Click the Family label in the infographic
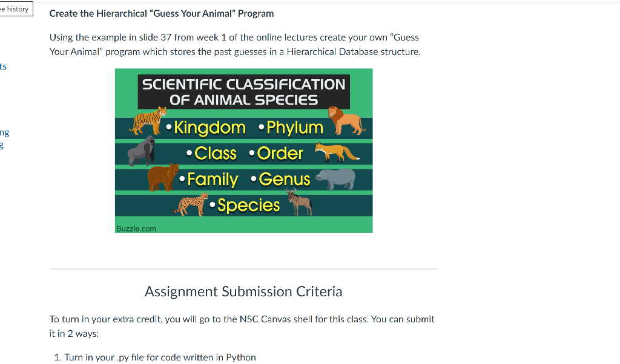Image resolution: width=620 pixels, height=364 pixels. coord(212,179)
